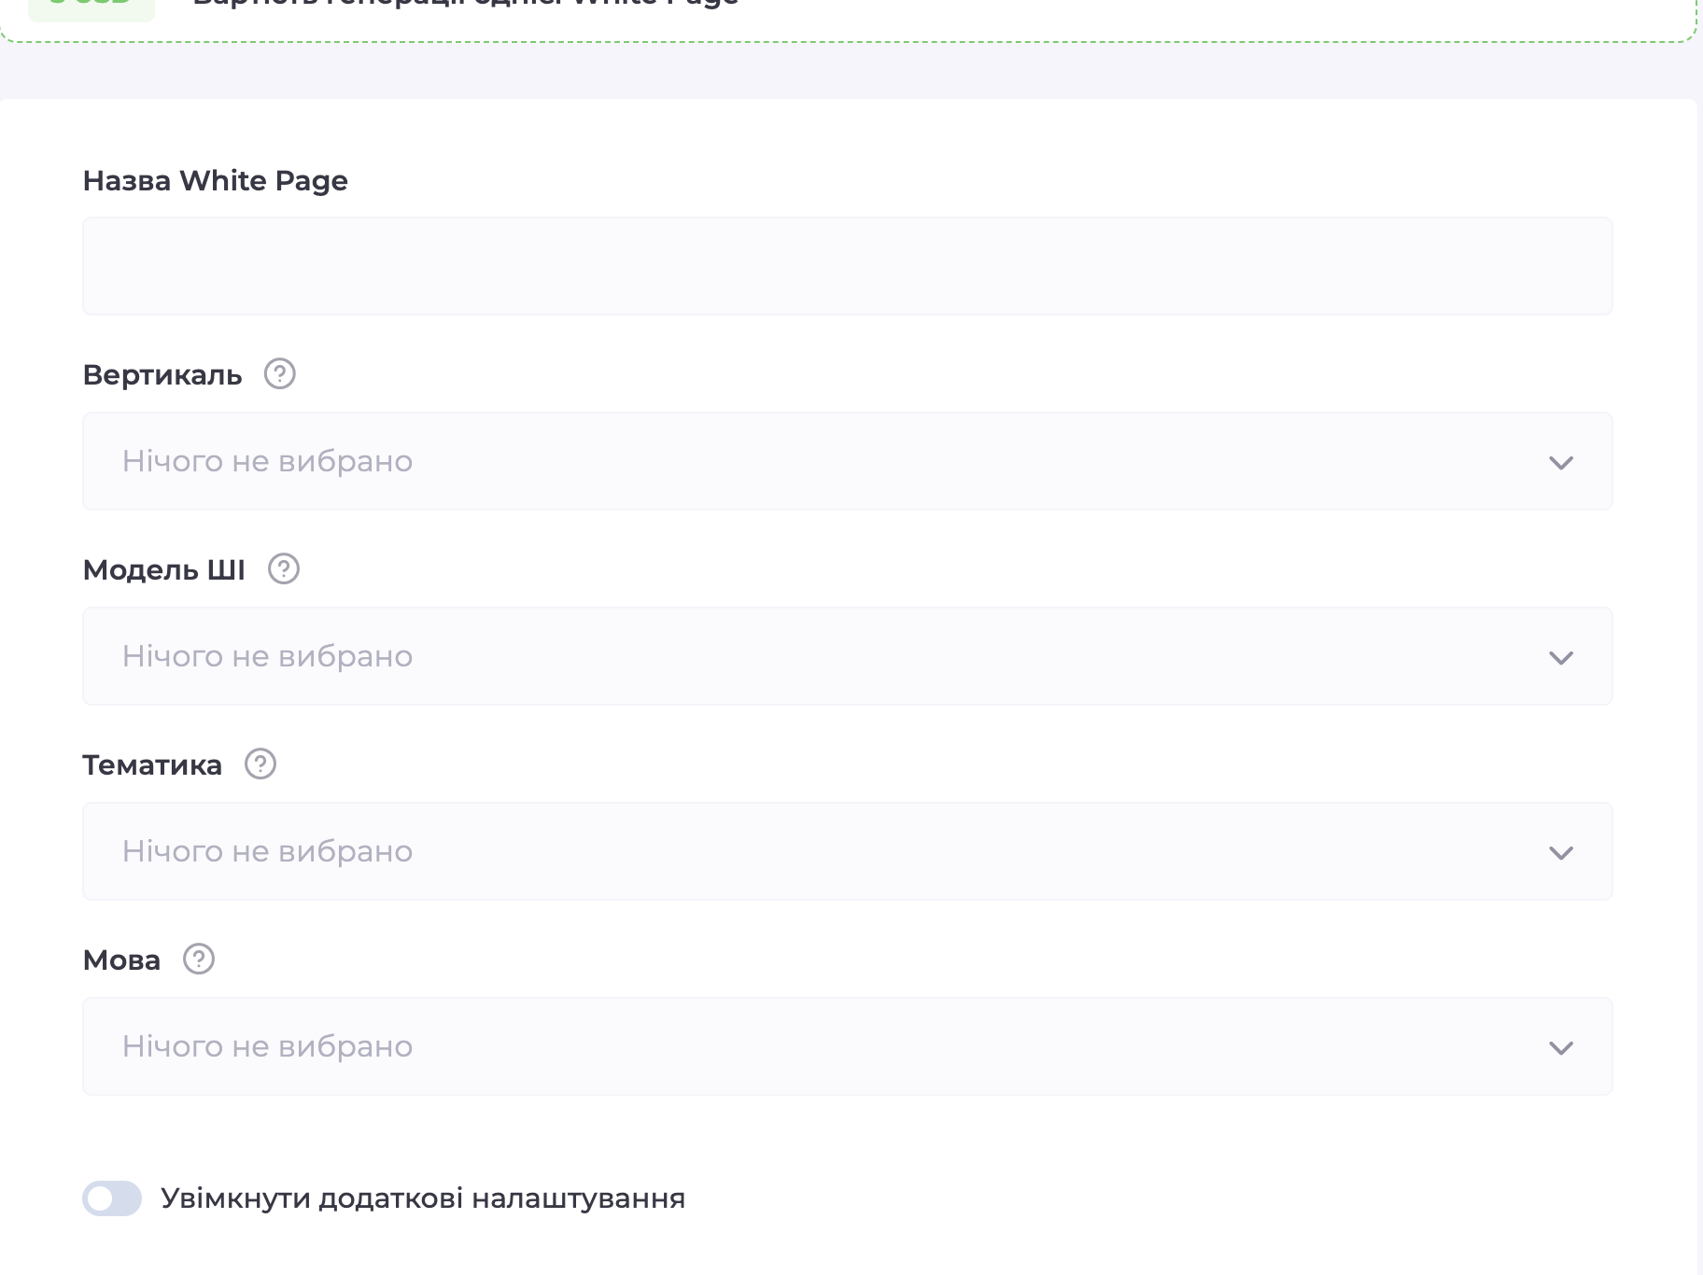Click the help icon beside Вертикаль
This screenshot has width=1703, height=1275.
tap(279, 374)
